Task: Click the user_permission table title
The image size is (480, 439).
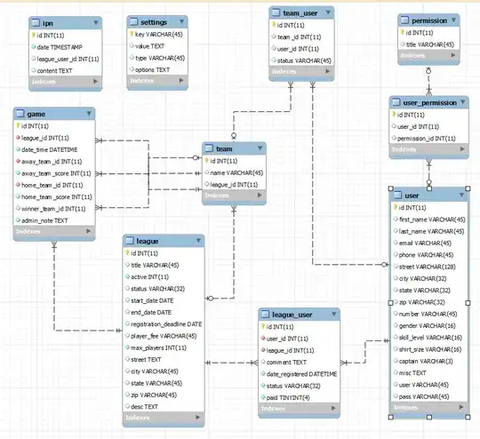Action: (430, 102)
